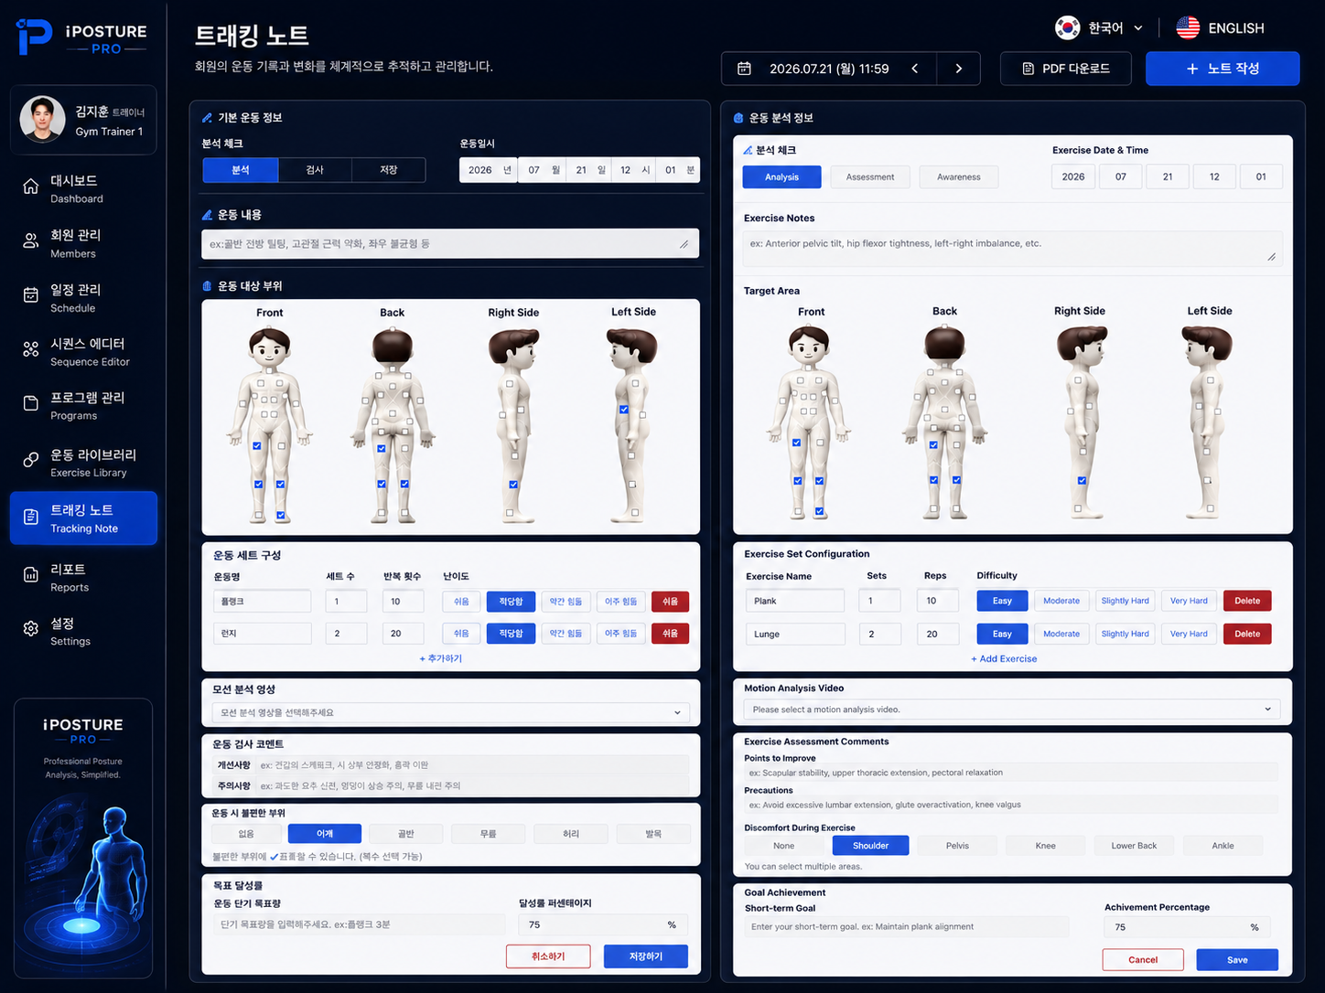
Task: Click the Exercise Notes text field
Action: [1012, 248]
